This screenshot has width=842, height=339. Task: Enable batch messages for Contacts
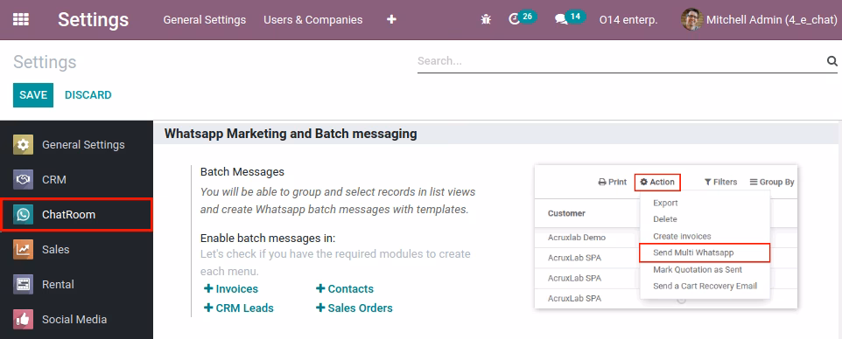tap(345, 288)
